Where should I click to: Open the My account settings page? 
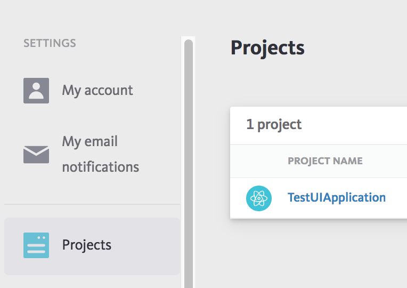(97, 91)
